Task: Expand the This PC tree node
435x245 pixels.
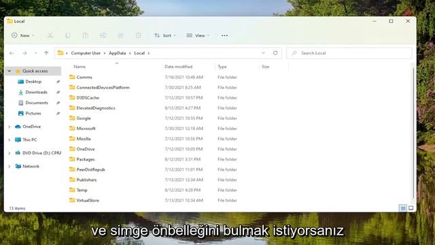Action: pos(9,140)
